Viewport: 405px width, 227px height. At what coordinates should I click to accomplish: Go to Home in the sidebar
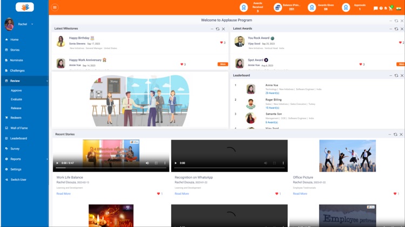click(x=15, y=40)
